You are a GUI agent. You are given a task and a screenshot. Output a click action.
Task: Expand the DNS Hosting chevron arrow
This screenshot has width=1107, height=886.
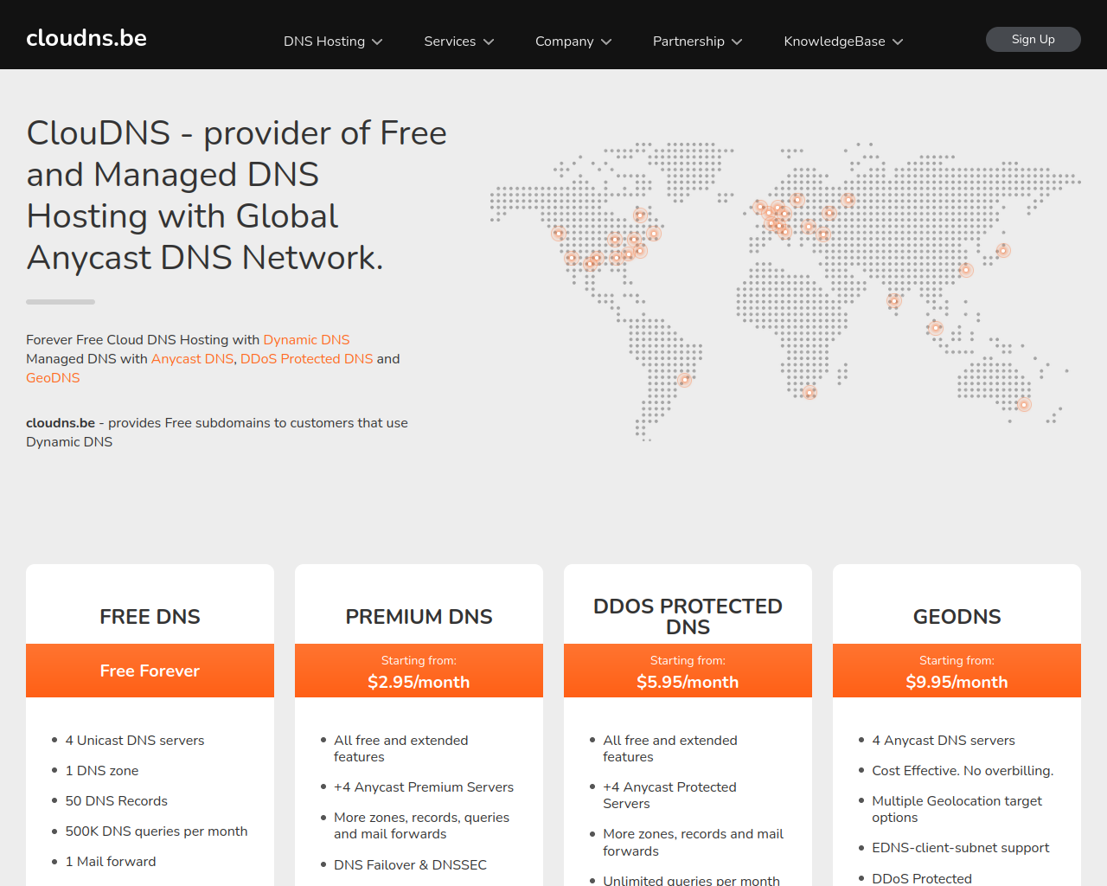click(x=377, y=42)
